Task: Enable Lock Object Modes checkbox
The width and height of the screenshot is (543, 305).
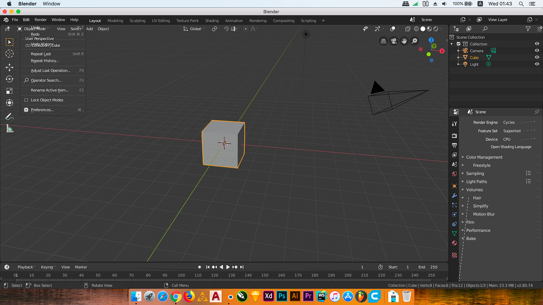Action: point(26,100)
